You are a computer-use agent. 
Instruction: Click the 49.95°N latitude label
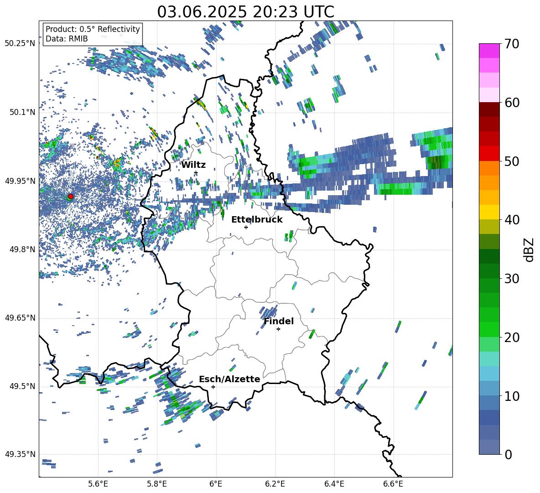(x=20, y=181)
